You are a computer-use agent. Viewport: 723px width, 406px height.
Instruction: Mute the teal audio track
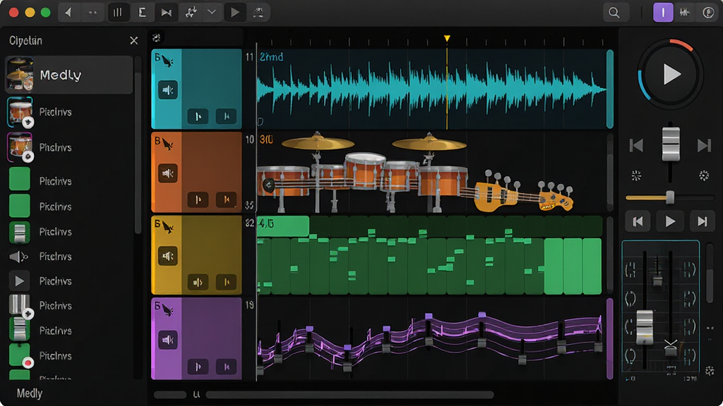pos(168,90)
